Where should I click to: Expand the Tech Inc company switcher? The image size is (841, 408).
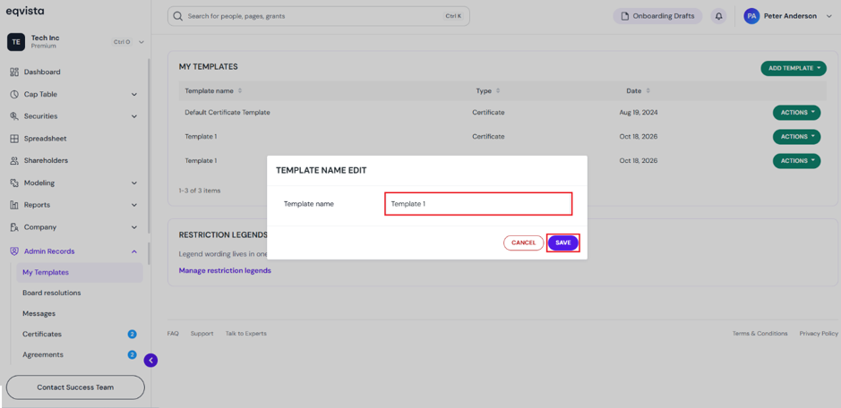coord(142,42)
